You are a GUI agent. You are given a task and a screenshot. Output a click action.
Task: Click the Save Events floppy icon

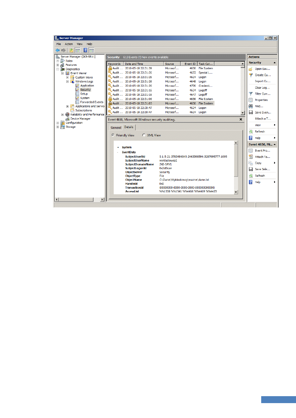coord(251,113)
